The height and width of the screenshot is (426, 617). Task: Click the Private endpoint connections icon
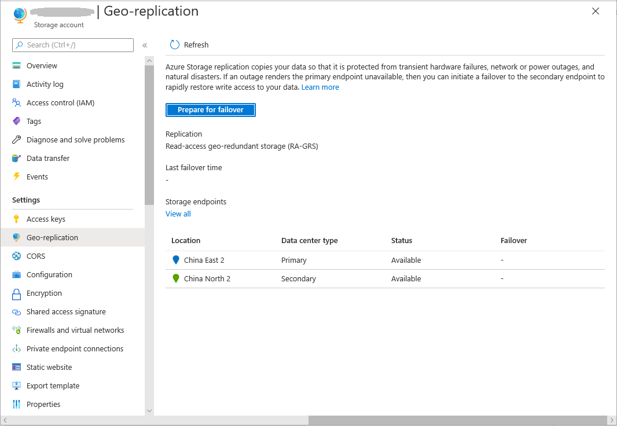coord(17,348)
